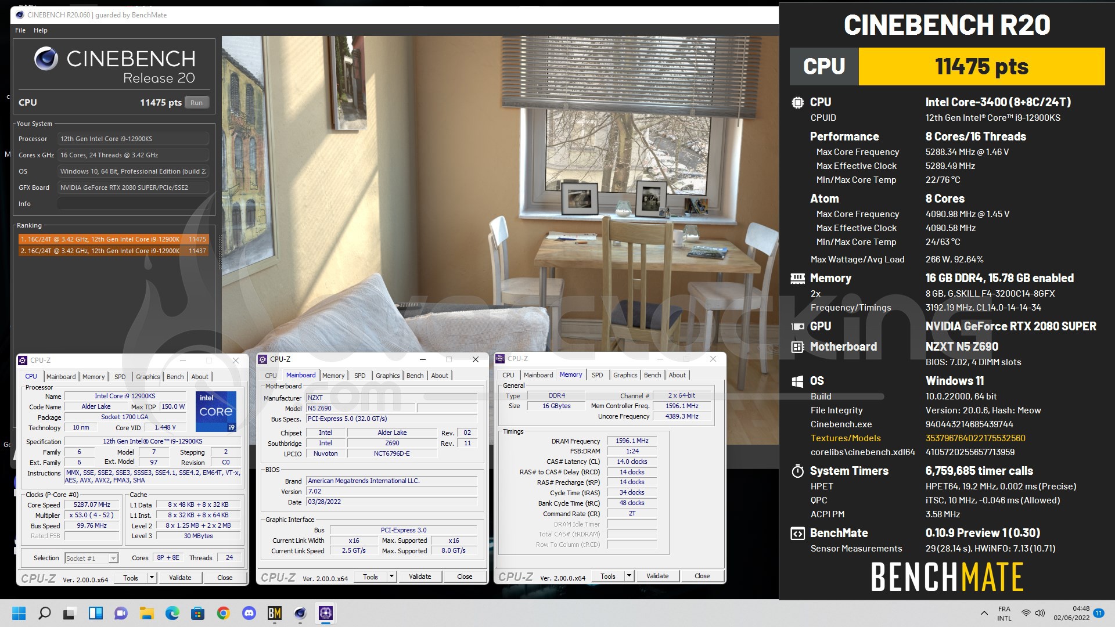Image resolution: width=1115 pixels, height=627 pixels.
Task: Switch to Cinebench taskbar icon
Action: (300, 613)
